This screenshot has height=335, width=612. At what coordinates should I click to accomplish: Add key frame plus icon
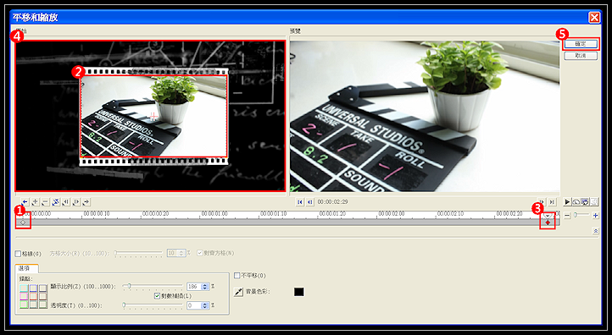(x=35, y=202)
